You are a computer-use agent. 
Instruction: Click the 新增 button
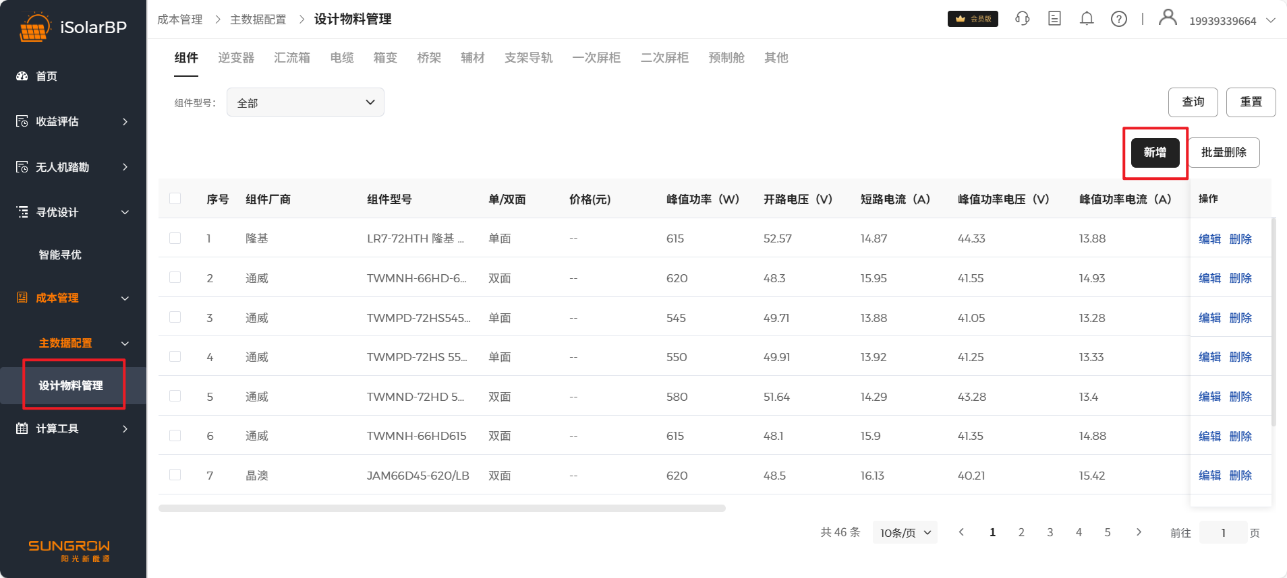(x=1155, y=152)
